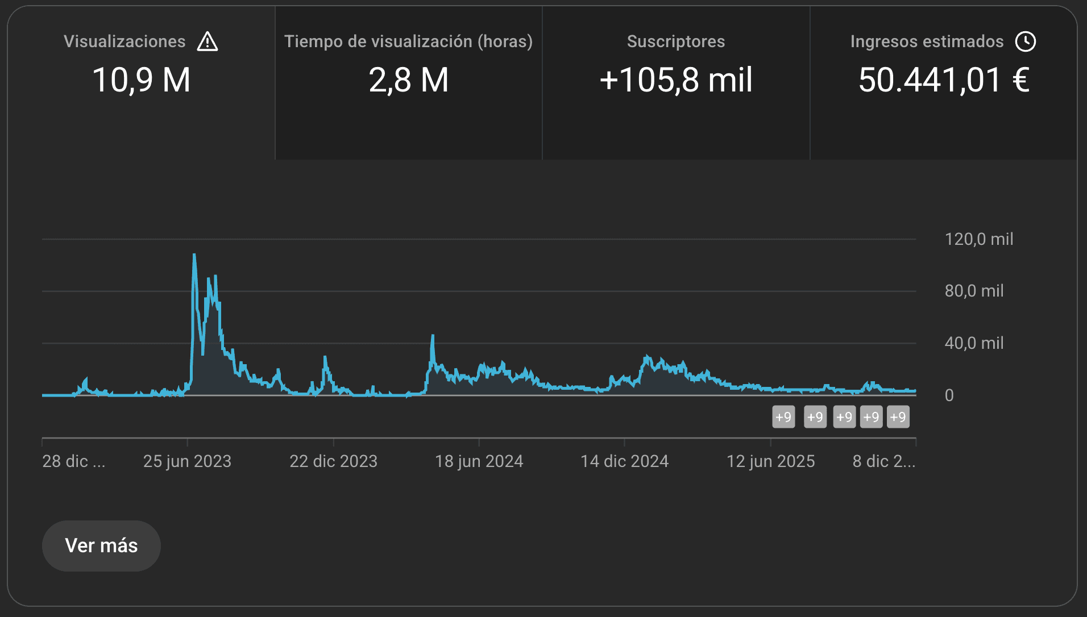Click the 2,8 M watch time value
This screenshot has width=1087, height=617.
click(408, 80)
